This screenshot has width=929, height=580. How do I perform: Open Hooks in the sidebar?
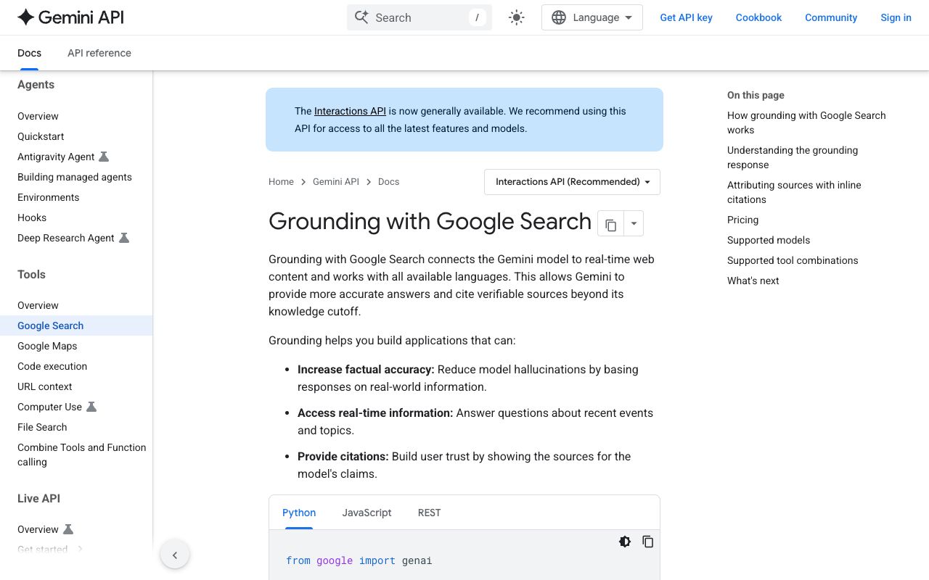pos(32,217)
